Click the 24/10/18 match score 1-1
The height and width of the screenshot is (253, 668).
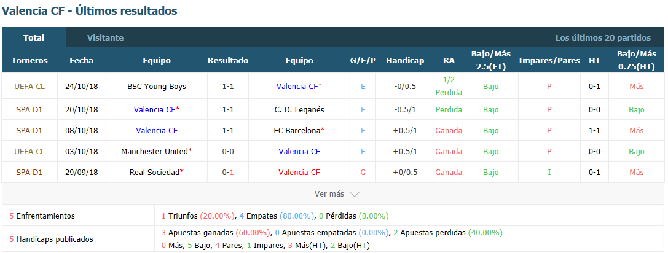pyautogui.click(x=228, y=86)
